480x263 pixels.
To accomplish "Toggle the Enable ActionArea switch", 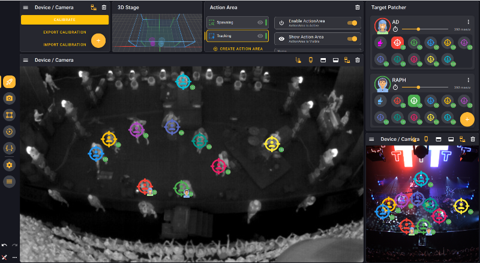I will pos(352,23).
